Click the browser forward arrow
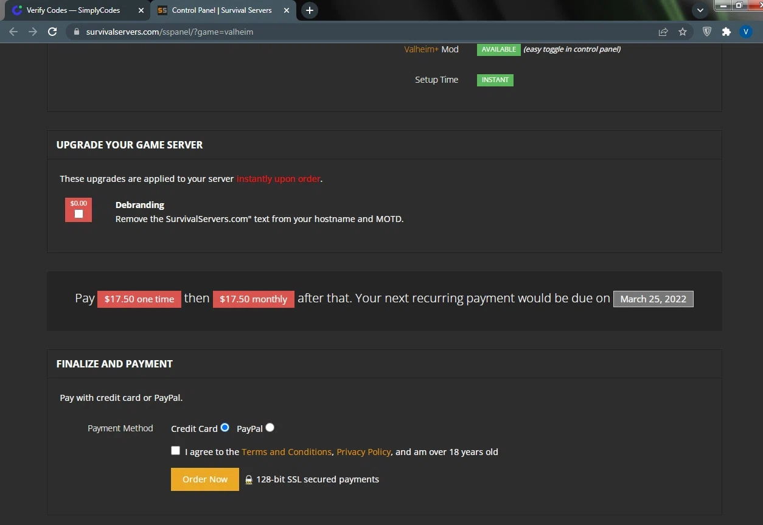Viewport: 763px width, 525px height. click(x=33, y=32)
